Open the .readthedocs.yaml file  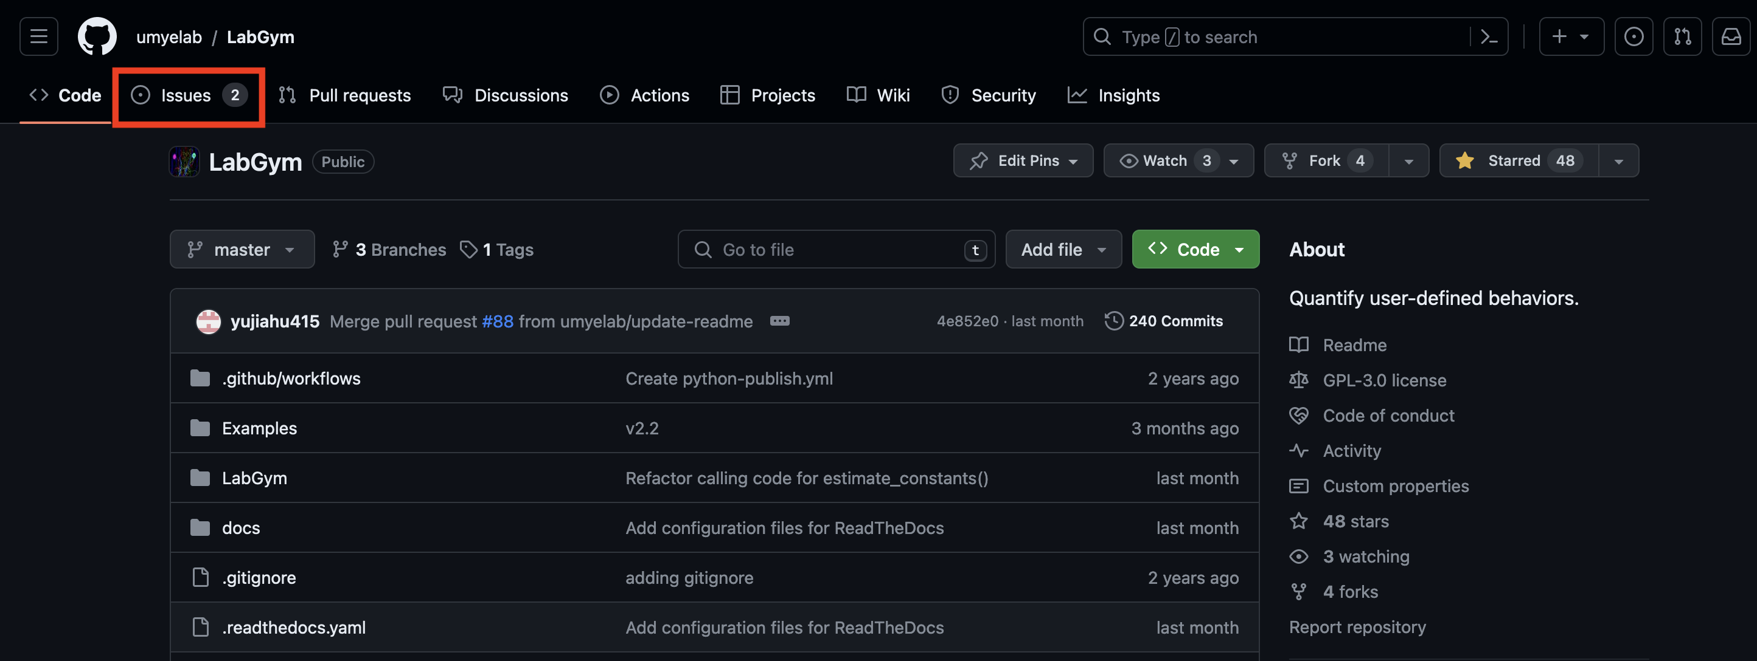[x=293, y=627]
